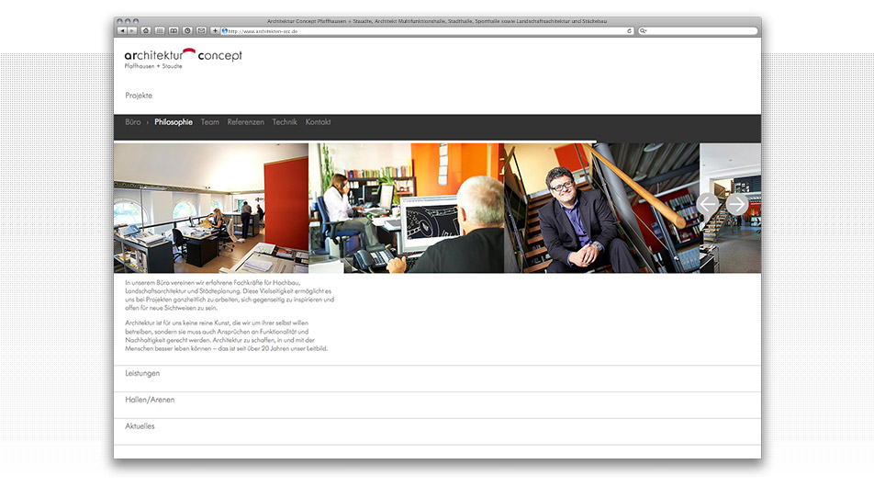Click the browser back arrow button
Image resolution: width=874 pixels, height=487 pixels.
122,30
